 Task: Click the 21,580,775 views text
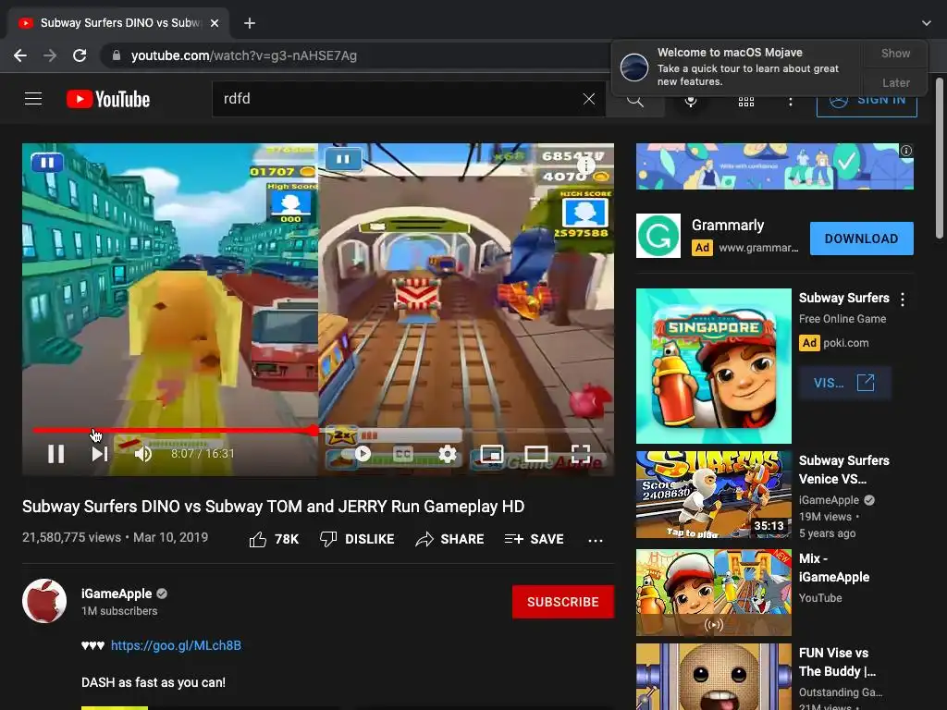pos(72,537)
